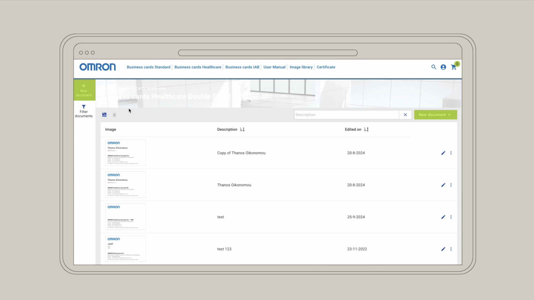This screenshot has width=534, height=300.
Task: Click the trash delete icon in toolbar
Action: point(114,115)
